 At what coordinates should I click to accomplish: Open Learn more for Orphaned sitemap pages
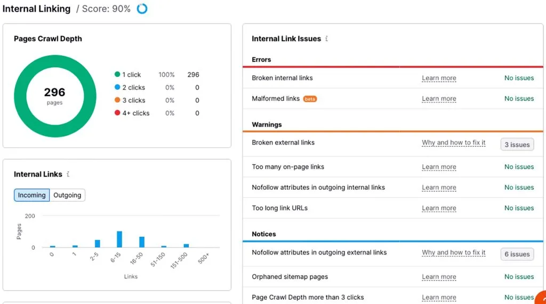[439, 277]
